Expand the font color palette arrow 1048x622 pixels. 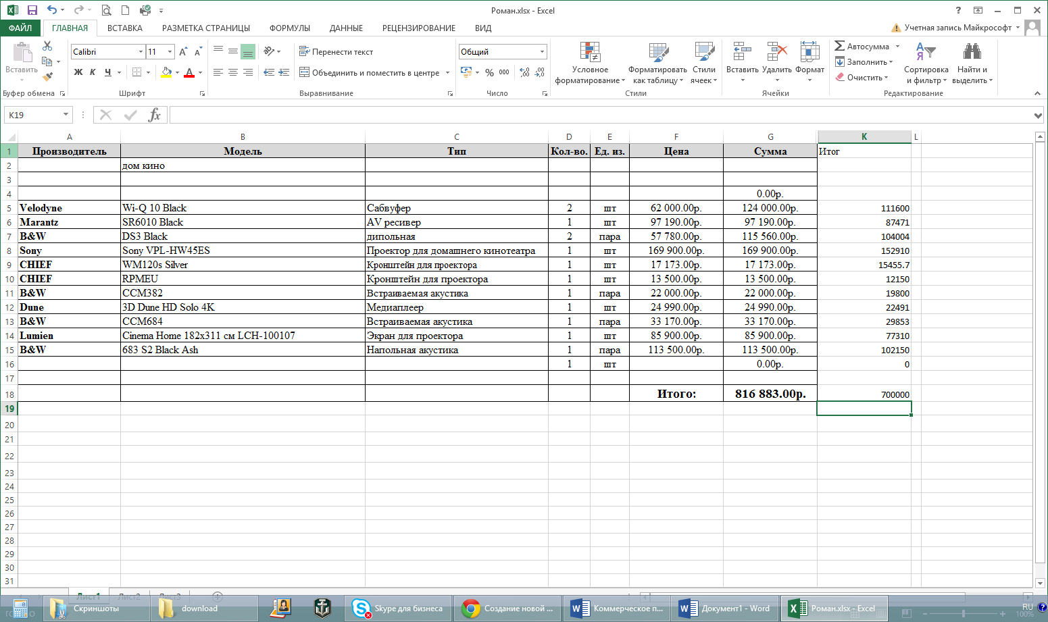pos(200,72)
